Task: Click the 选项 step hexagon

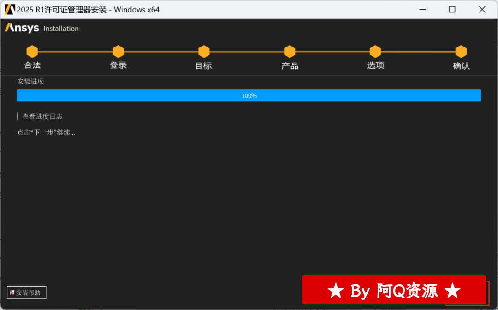Action: pyautogui.click(x=375, y=52)
